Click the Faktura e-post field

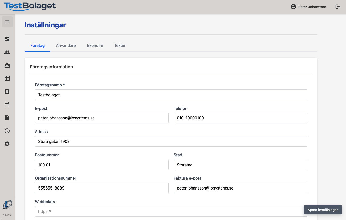click(x=240, y=188)
